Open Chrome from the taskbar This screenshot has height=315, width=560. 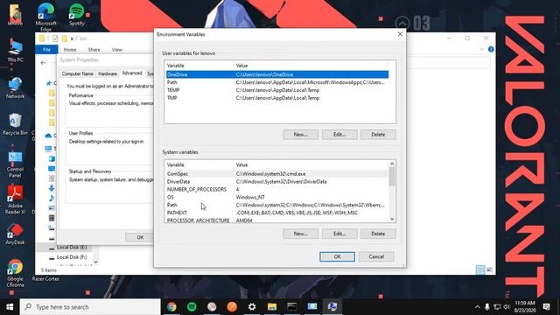[x=171, y=307]
